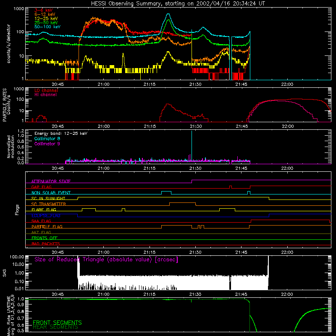Click the BAD PACKETS flag label
This screenshot has width=336, height=336.
tap(46, 244)
